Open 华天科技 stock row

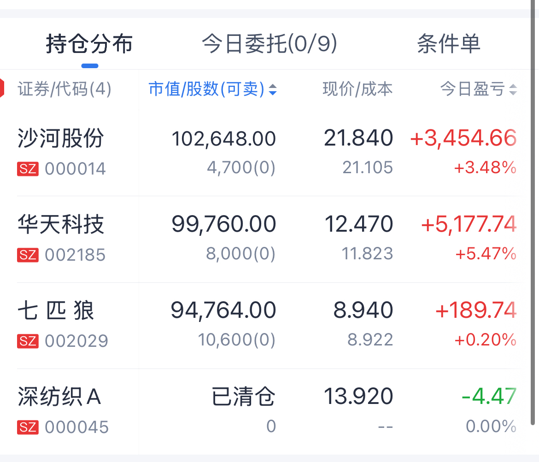(x=61, y=224)
